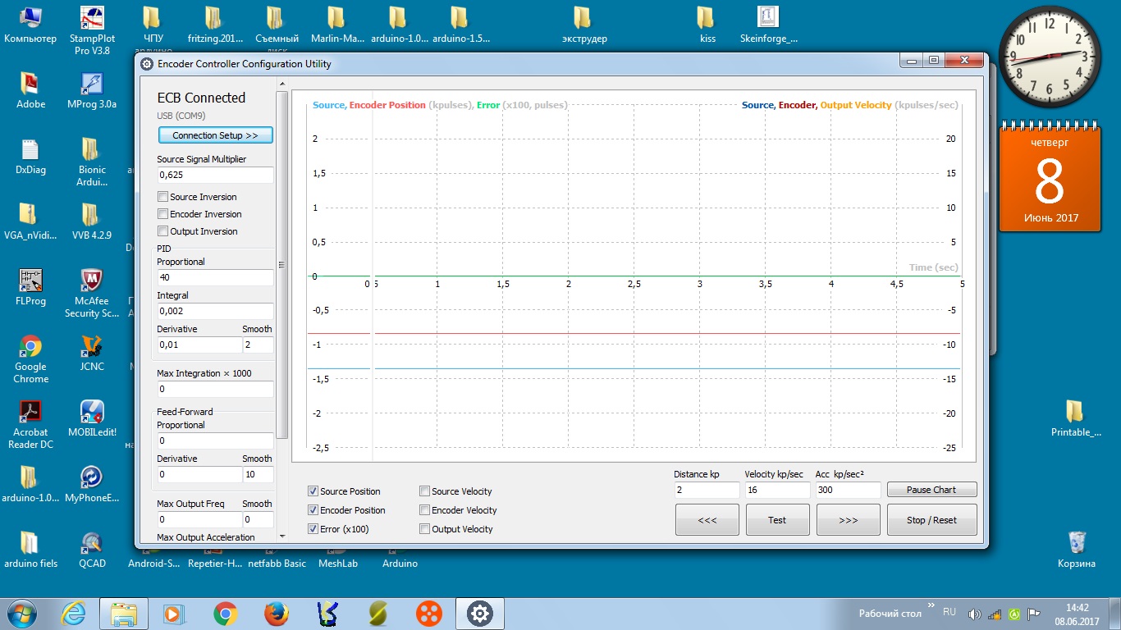This screenshot has width=1121, height=630.
Task: Click the Test button
Action: (777, 520)
